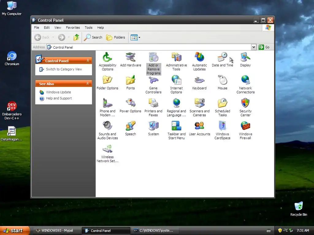The width and height of the screenshot is (314, 235).
Task: Open the Tools menu
Action: coord(89,28)
